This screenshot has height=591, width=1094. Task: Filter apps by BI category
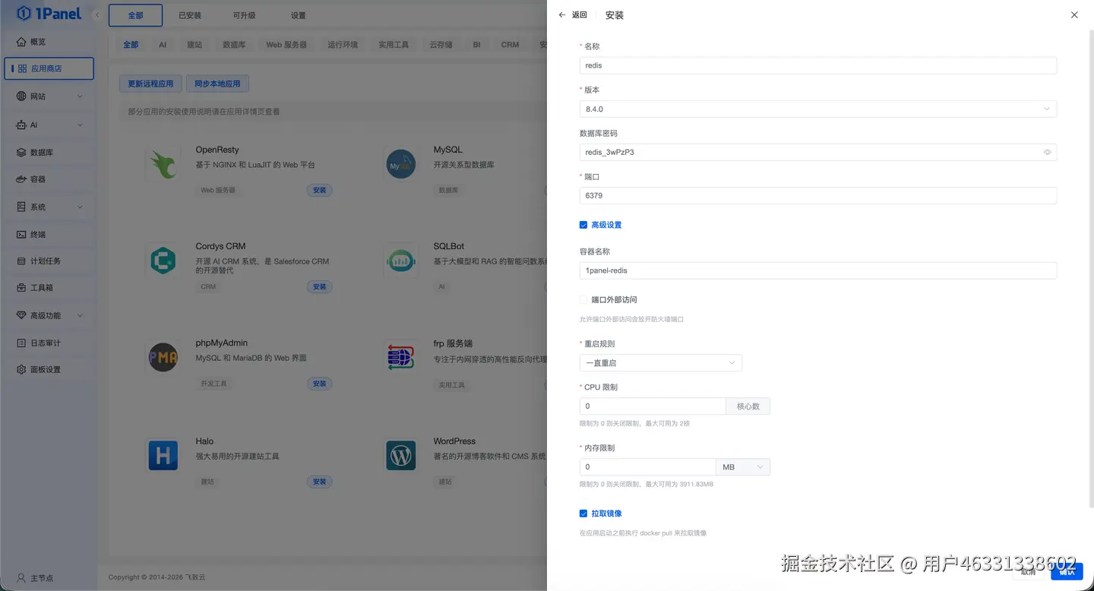click(476, 45)
